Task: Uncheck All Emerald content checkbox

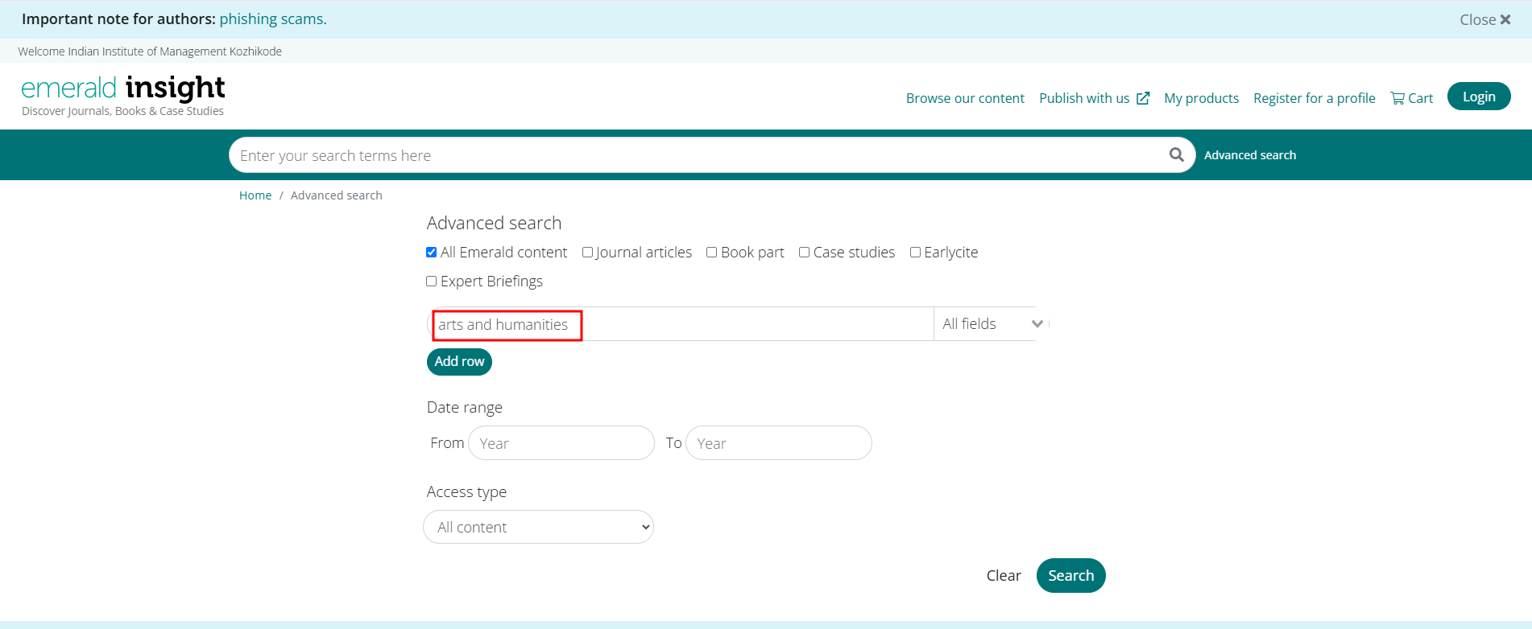Action: [x=432, y=253]
